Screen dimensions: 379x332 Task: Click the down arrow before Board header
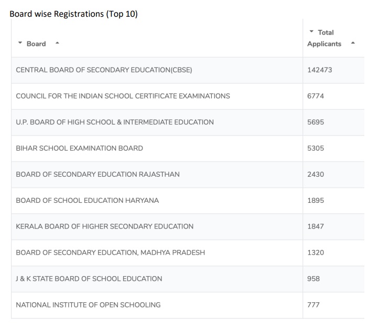(19, 44)
